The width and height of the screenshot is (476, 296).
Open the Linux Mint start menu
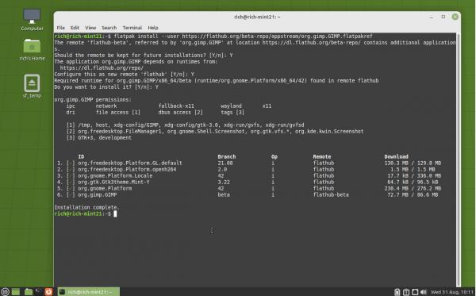pyautogui.click(x=6, y=292)
